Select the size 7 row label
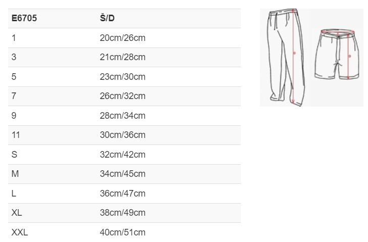This screenshot has width=368, height=242. (14, 96)
